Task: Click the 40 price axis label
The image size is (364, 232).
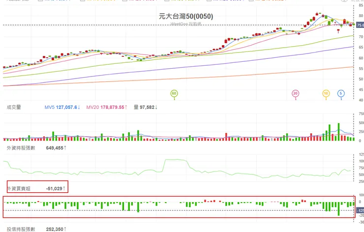Action: 361,100
